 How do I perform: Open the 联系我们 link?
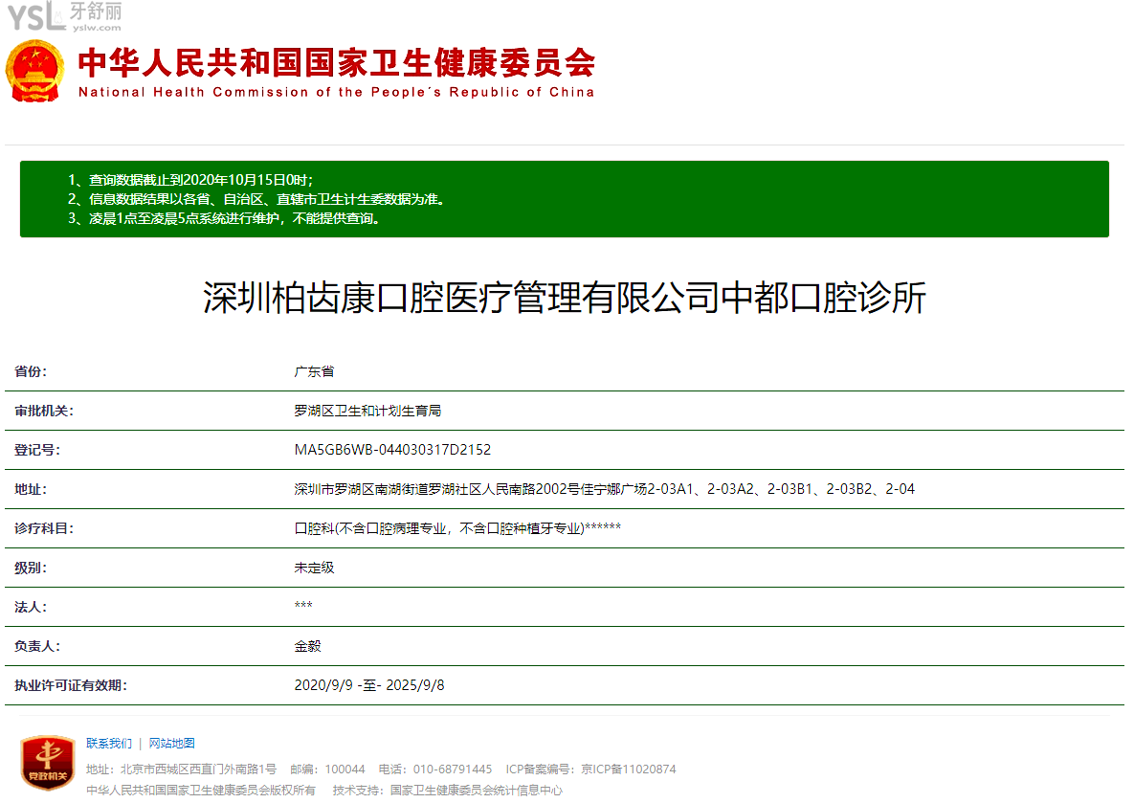tap(109, 743)
